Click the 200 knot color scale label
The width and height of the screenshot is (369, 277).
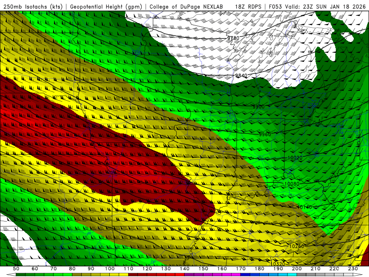point(297,269)
